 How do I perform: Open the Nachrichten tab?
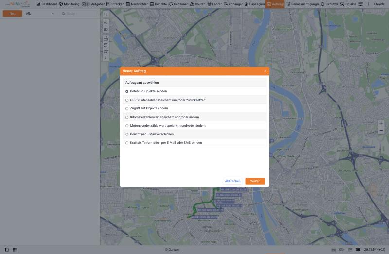(x=137, y=4)
